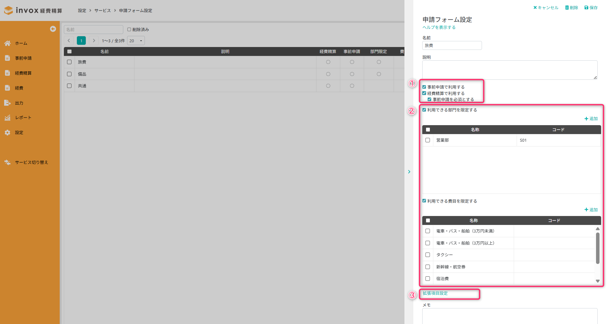
Task: Click the ヘルプを表示する link
Action: point(439,27)
